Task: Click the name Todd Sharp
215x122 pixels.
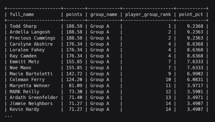Action: point(23,26)
